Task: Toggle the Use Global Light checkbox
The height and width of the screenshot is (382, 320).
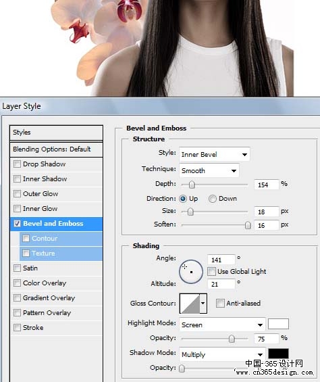Action: coord(212,271)
